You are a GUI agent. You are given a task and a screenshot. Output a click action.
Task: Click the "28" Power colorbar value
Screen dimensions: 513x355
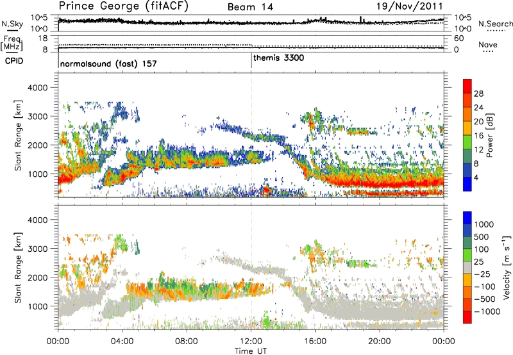(478, 94)
